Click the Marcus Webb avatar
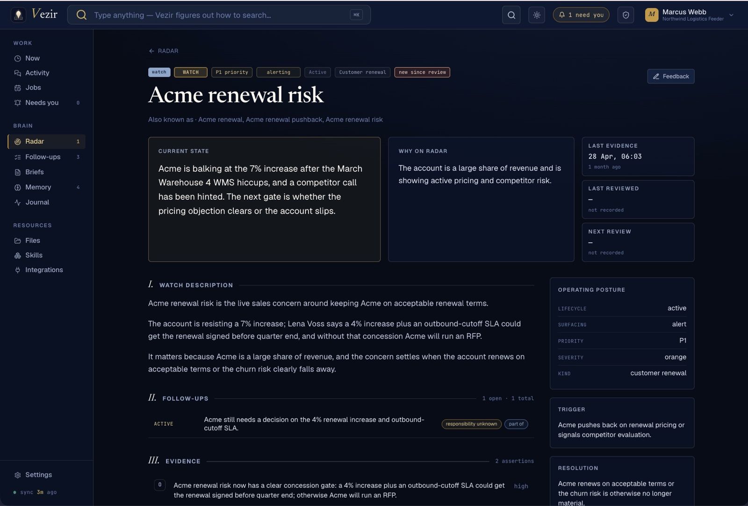 tap(652, 15)
